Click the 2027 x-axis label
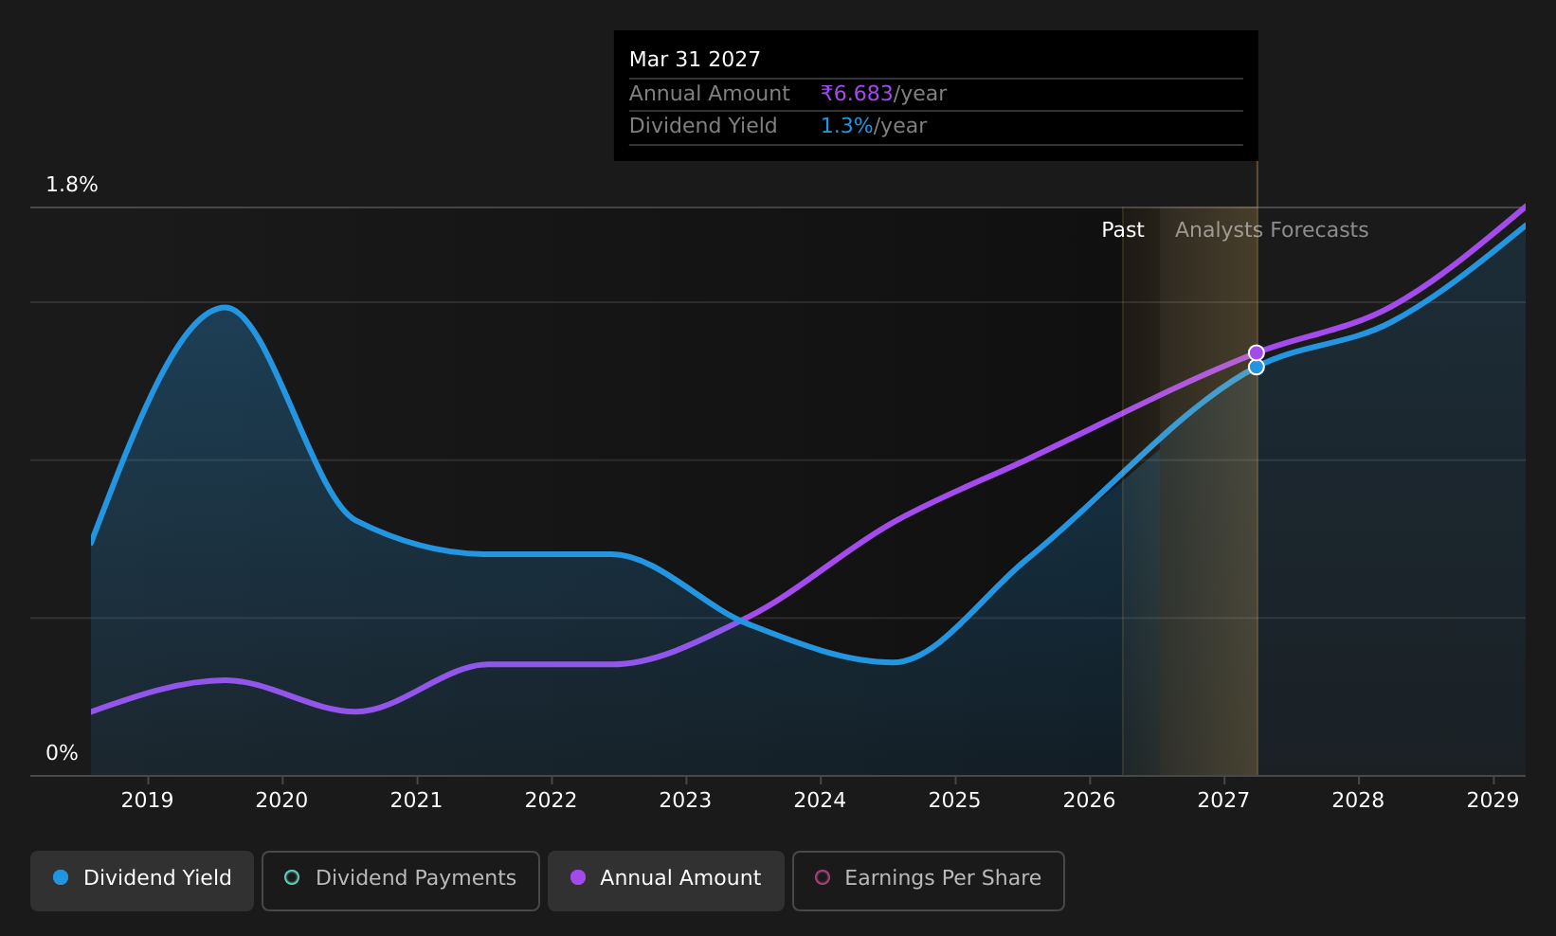The image size is (1556, 936). [1223, 801]
